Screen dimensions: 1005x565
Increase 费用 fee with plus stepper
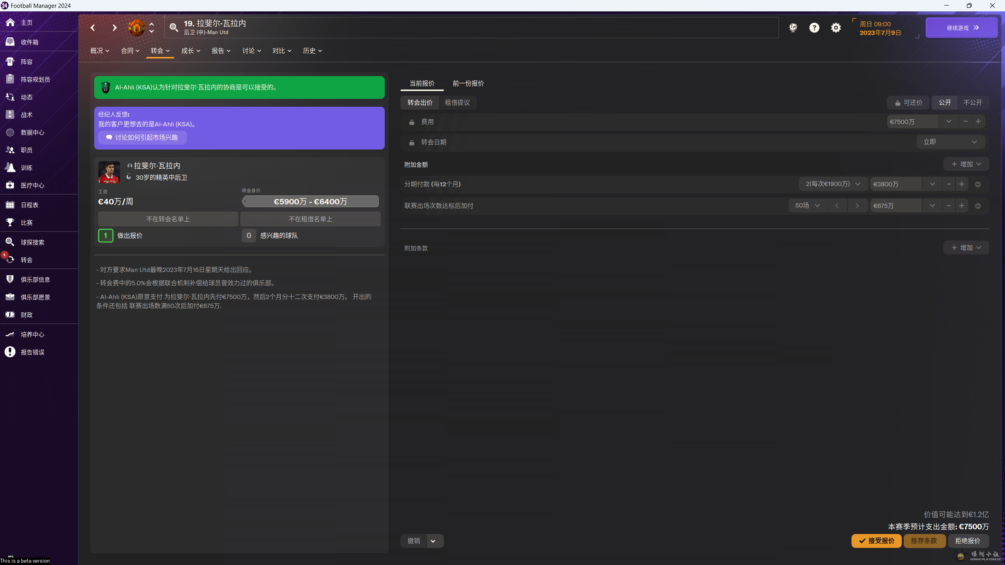coord(978,122)
